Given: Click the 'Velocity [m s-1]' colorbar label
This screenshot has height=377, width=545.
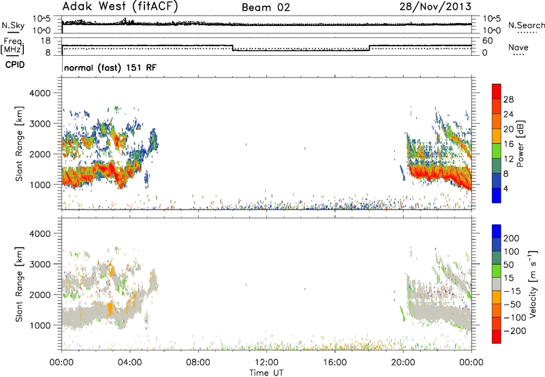Looking at the screenshot, I should point(533,284).
